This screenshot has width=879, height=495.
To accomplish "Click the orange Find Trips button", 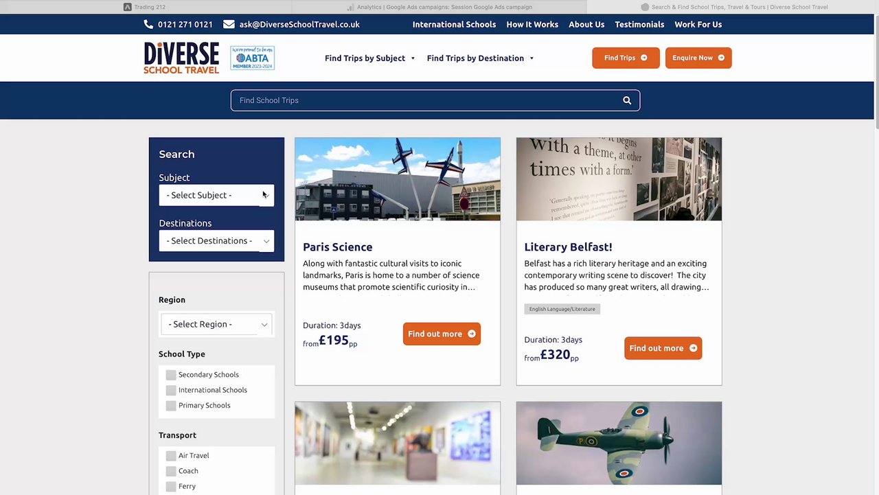I will [x=626, y=58].
